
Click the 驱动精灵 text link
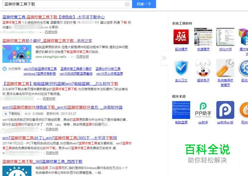181,49
